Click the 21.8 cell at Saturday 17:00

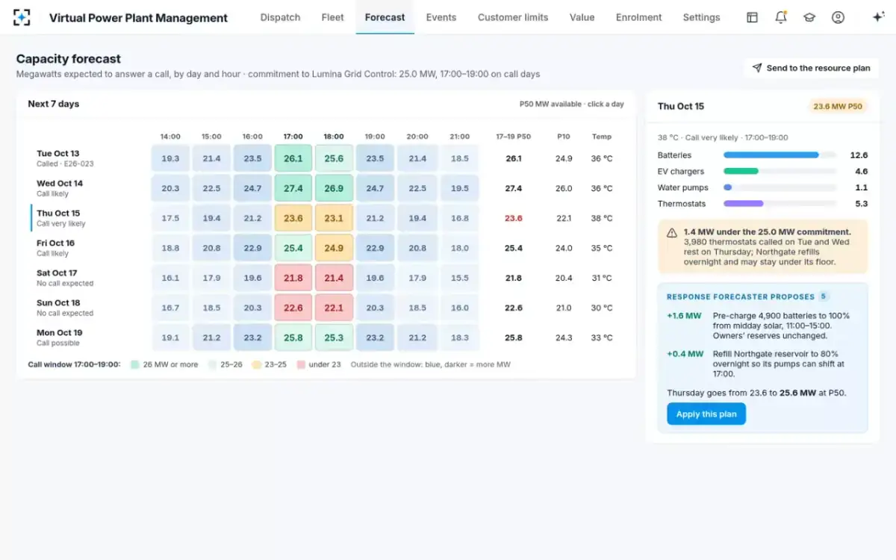pos(293,278)
